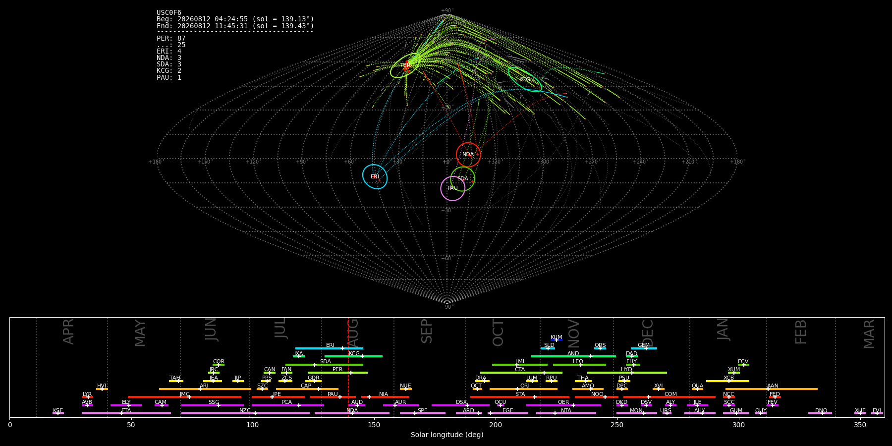This screenshot has width=892, height=446.
Task: Select the PER shower bar in timeline
Action: (337, 373)
